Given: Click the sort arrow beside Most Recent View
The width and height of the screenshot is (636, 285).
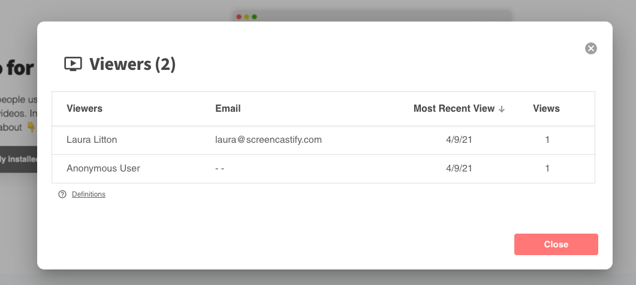Looking at the screenshot, I should pos(502,109).
